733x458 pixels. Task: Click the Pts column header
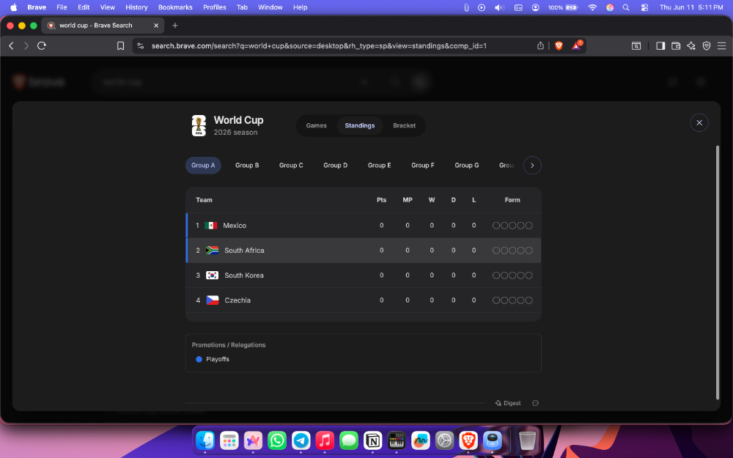[x=381, y=200]
